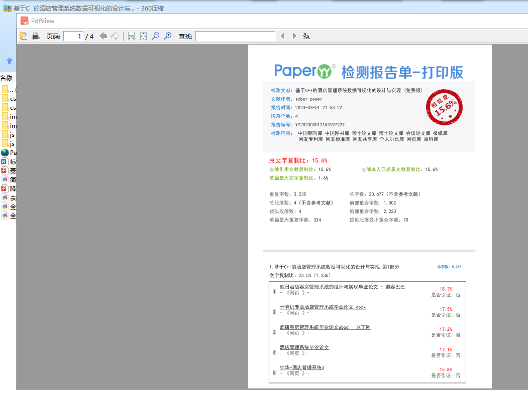Select the PDF file starting with '基'
Image resolution: width=528 pixels, height=413 pixels.
pyautogui.click(x=9, y=171)
